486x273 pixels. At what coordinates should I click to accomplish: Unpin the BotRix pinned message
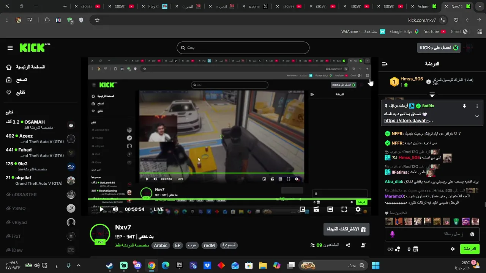tap(464, 106)
